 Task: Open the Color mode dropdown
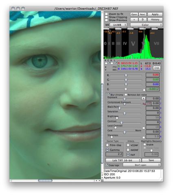(146, 25)
